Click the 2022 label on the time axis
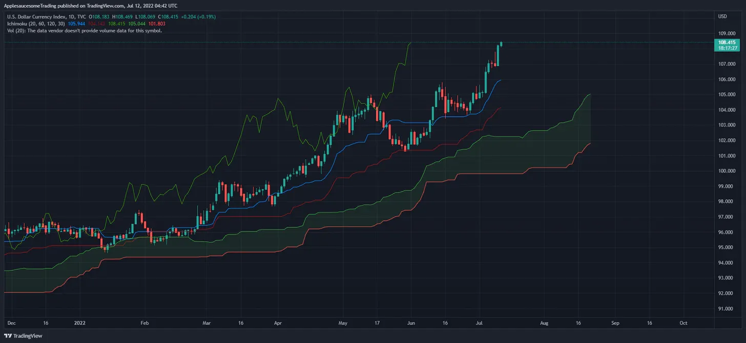 79,324
